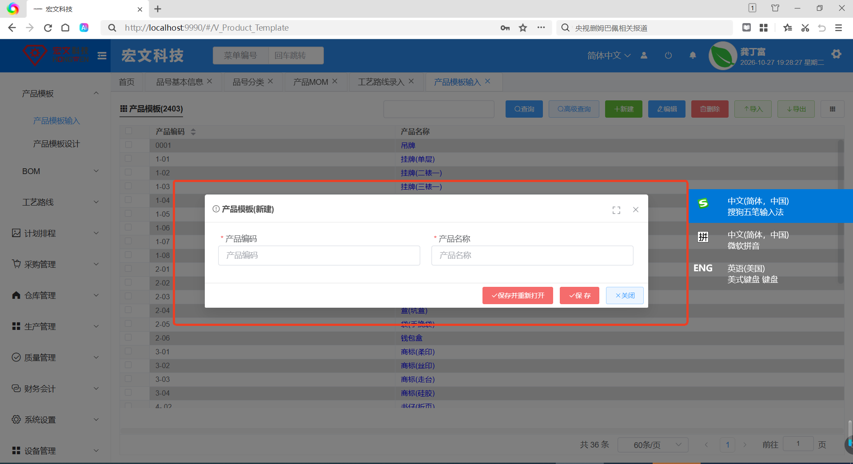Select Microsoft Pinyin input method
853x464 pixels.
pyautogui.click(x=770, y=240)
